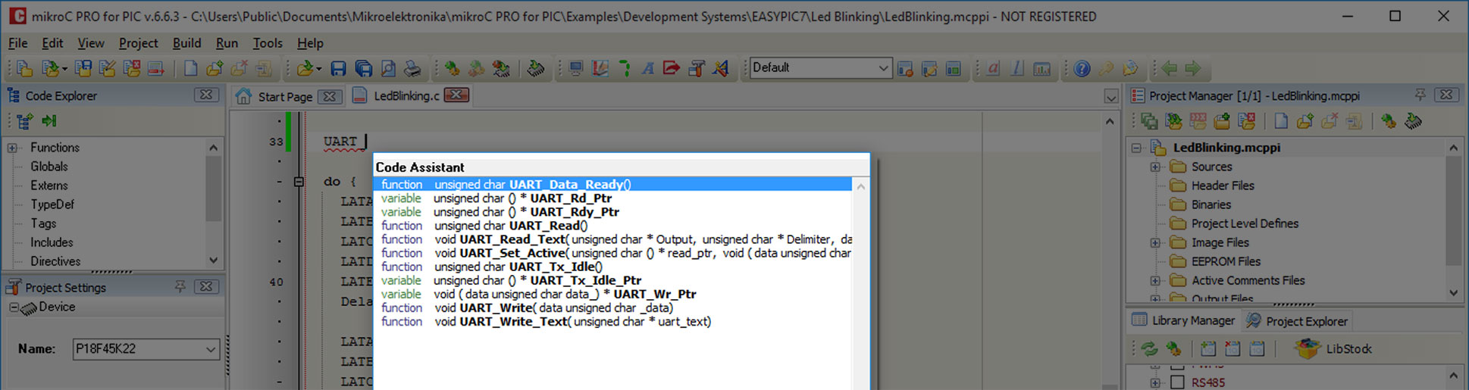Open the File menu
Image resolution: width=1469 pixels, height=390 pixels.
click(17, 43)
